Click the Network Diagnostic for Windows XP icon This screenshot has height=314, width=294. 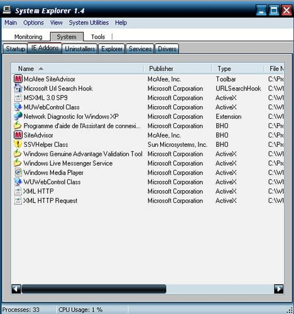pos(18,116)
